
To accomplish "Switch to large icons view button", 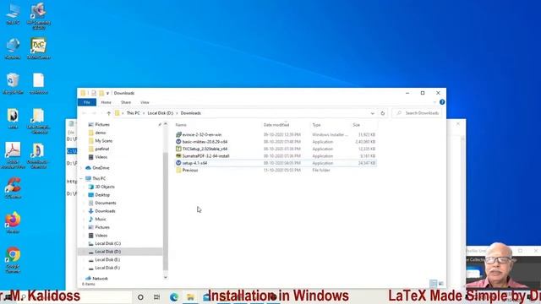I will (441, 284).
